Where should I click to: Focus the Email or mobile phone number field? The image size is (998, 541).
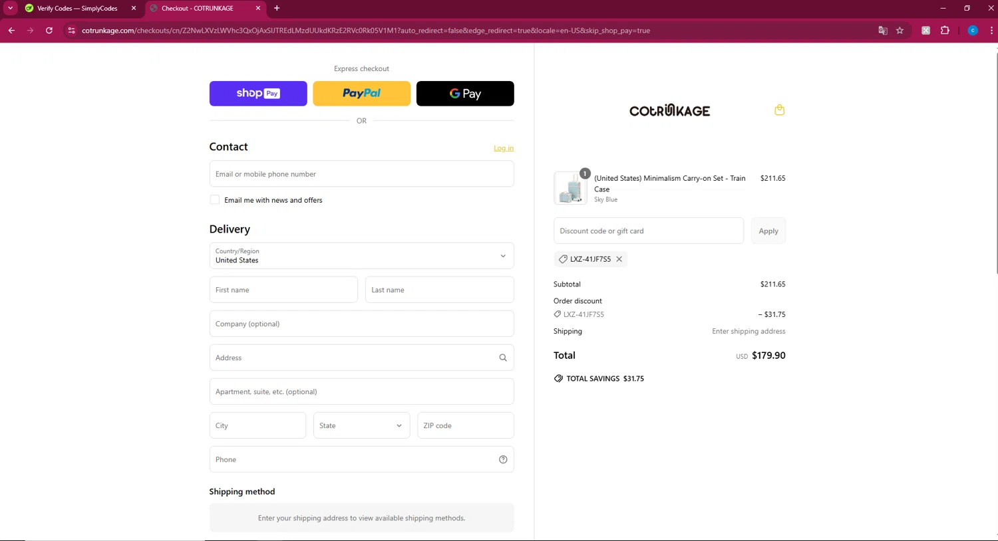tap(361, 174)
